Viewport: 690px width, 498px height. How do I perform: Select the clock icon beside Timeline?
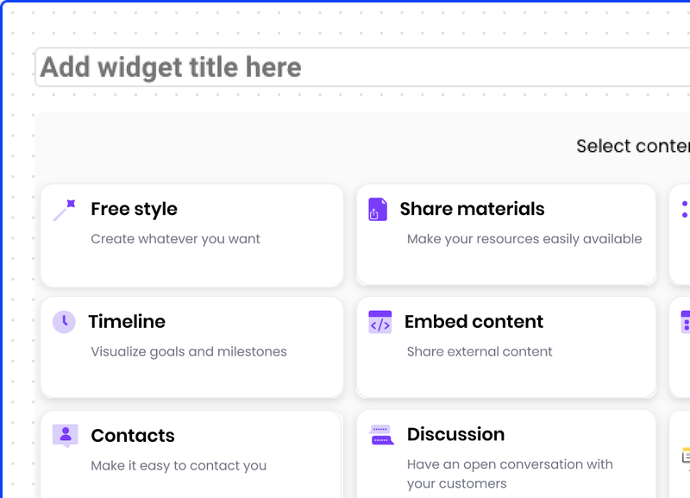pos(64,323)
